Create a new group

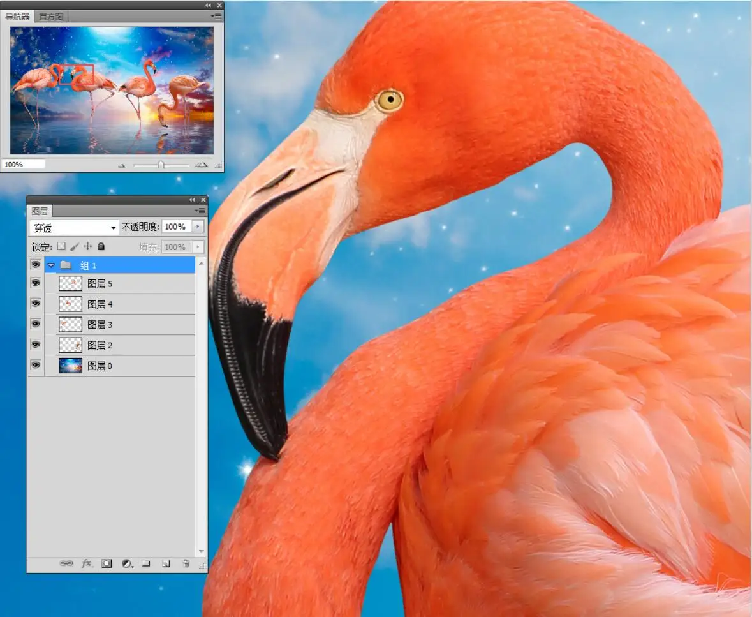(x=146, y=563)
